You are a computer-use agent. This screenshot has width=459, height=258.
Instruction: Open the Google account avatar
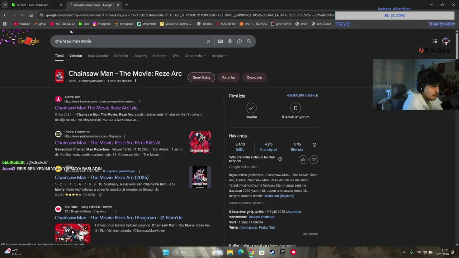click(x=446, y=41)
